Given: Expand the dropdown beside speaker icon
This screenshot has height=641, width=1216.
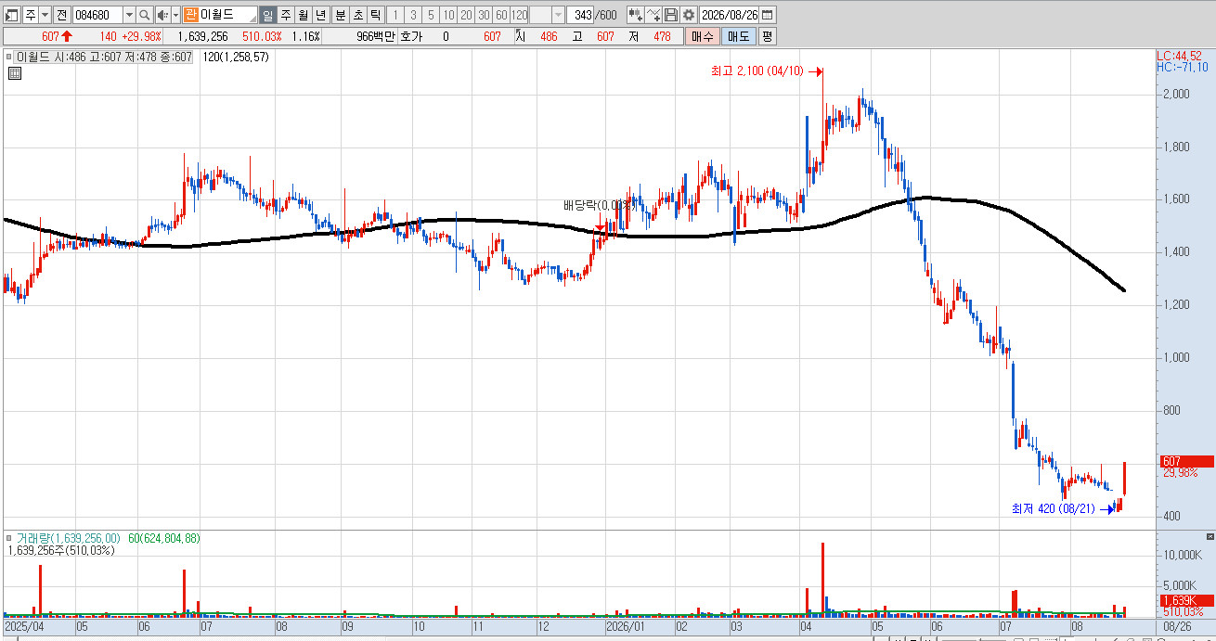Looking at the screenshot, I should click(175, 15).
